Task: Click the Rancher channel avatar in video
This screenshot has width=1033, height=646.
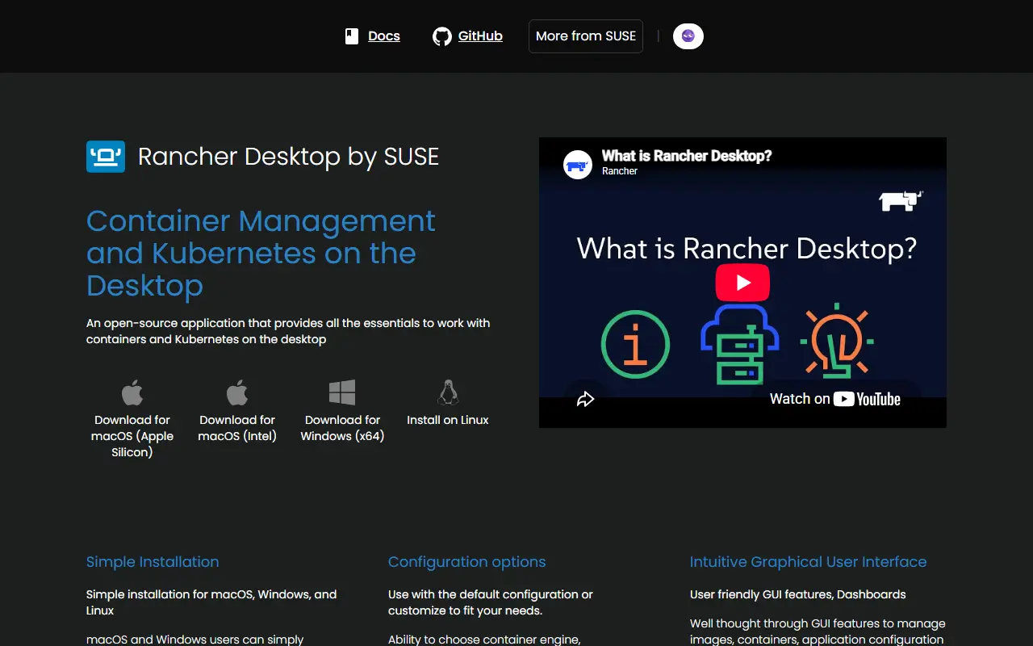Action: [578, 165]
